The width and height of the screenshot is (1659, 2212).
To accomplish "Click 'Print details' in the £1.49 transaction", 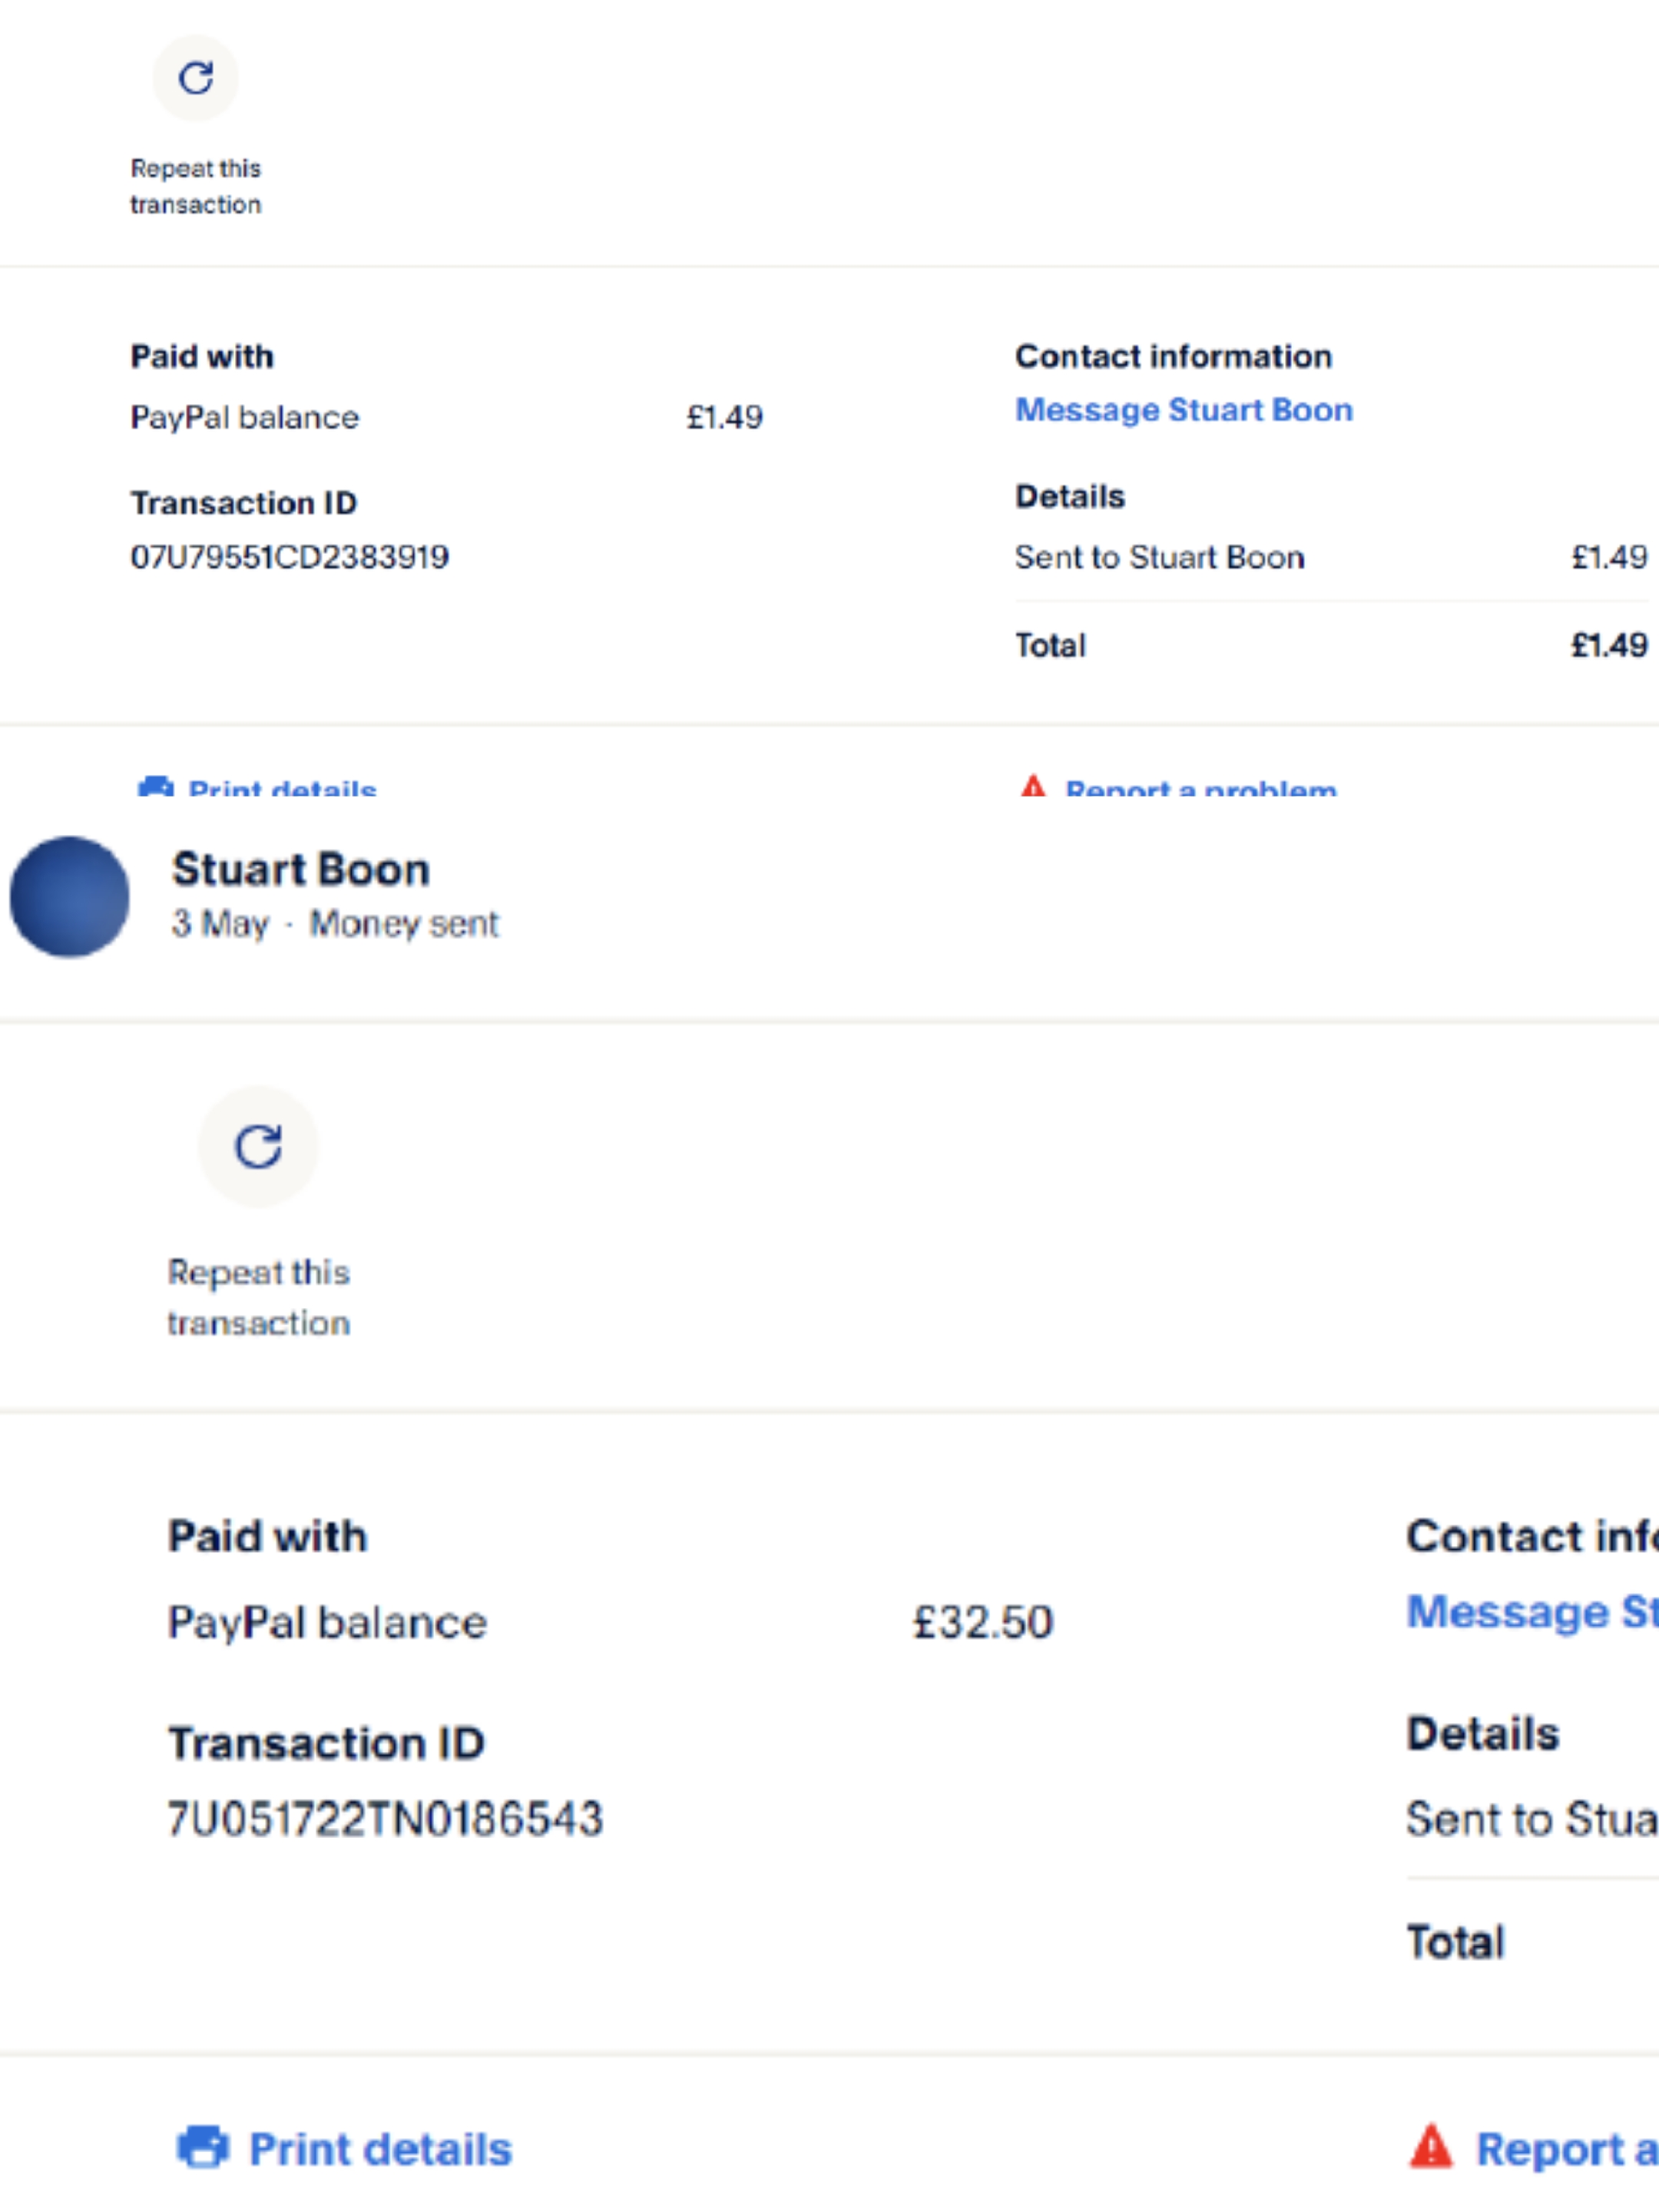I will [282, 790].
